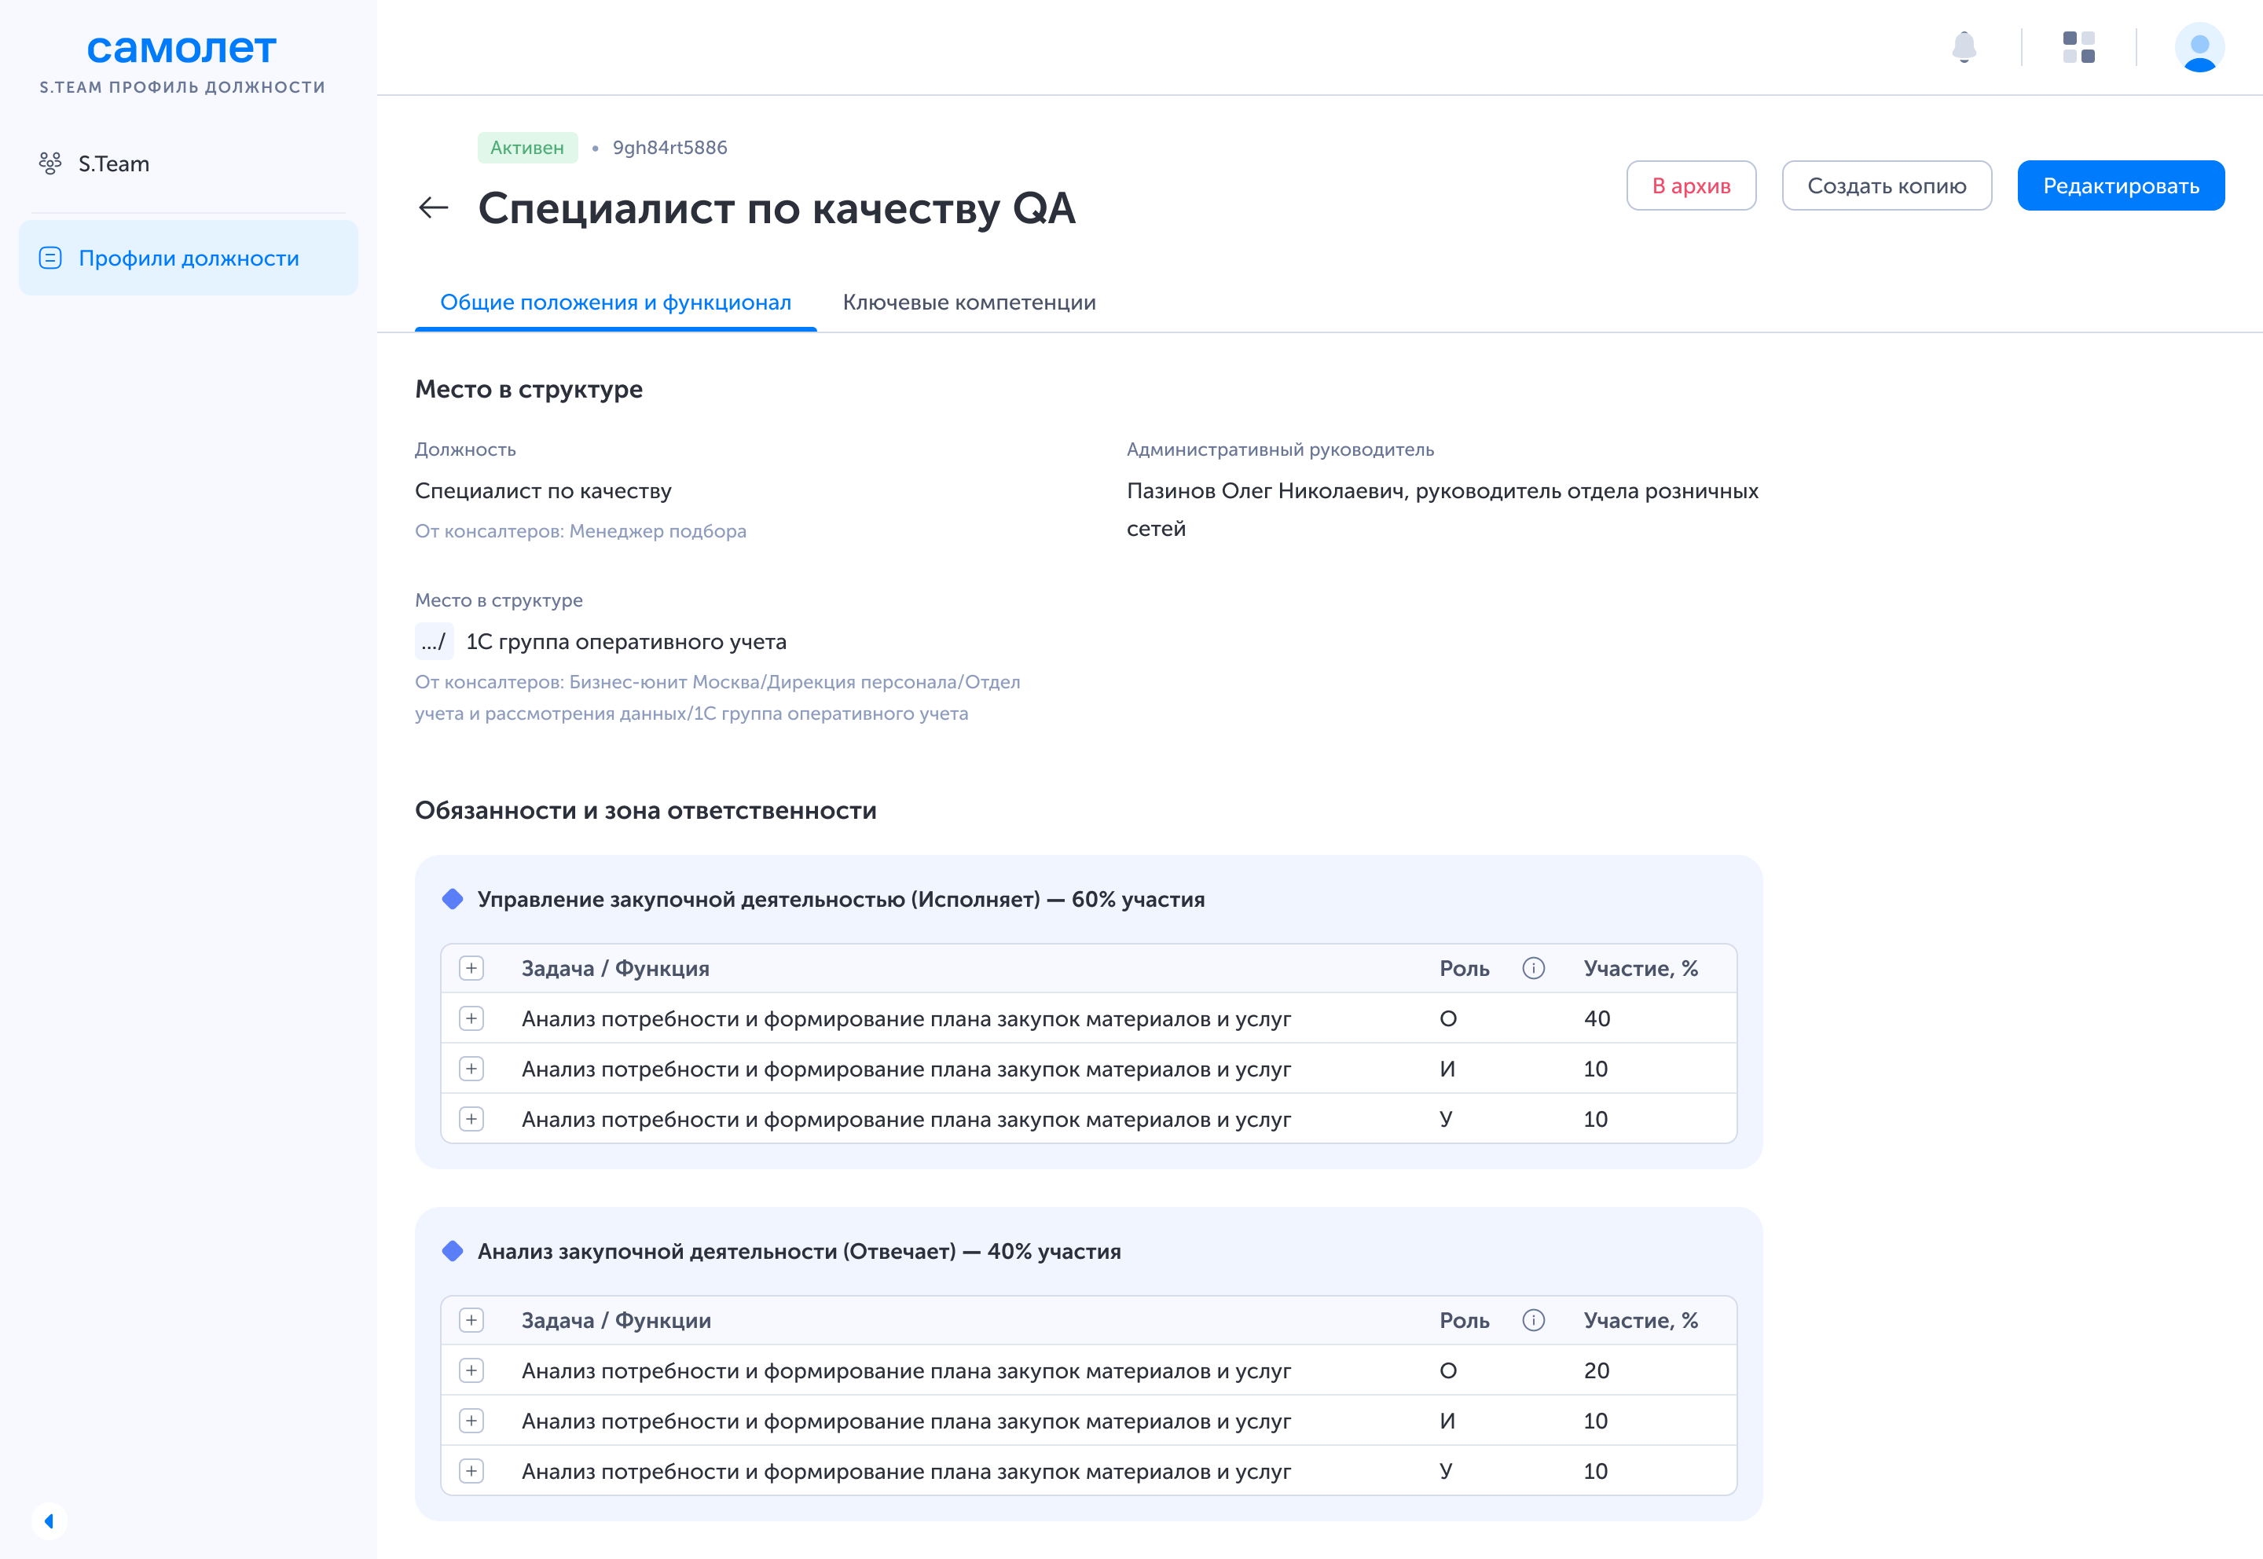Expand the last row with role У in second table
The image size is (2263, 1559).
pyautogui.click(x=471, y=1471)
